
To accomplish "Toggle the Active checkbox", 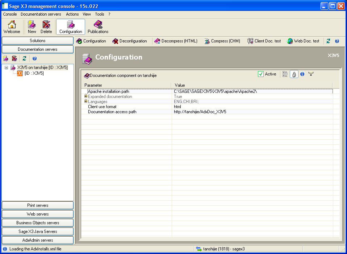I will (261, 74).
